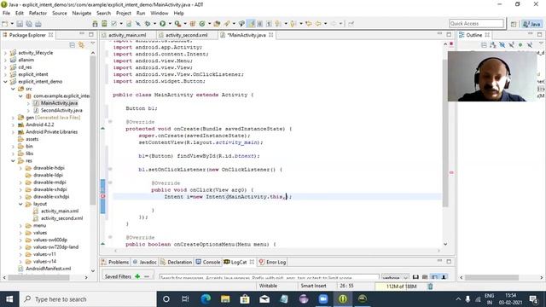Click the error marker on line 26 gutter
The height and width of the screenshot is (307, 546).
[x=102, y=197]
